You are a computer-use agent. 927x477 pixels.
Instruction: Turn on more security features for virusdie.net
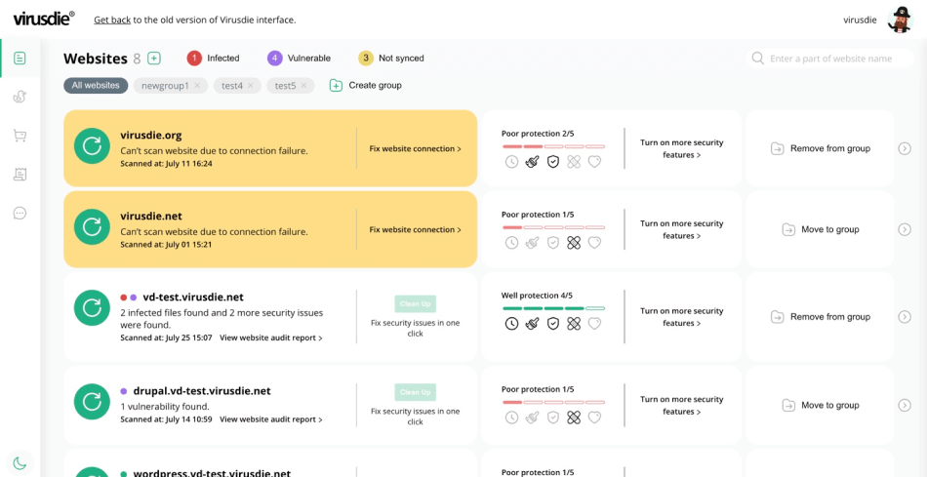(x=682, y=230)
